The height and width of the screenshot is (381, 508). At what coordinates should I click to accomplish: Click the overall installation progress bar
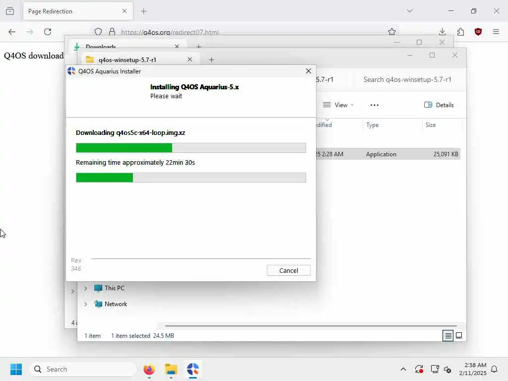pyautogui.click(x=191, y=178)
